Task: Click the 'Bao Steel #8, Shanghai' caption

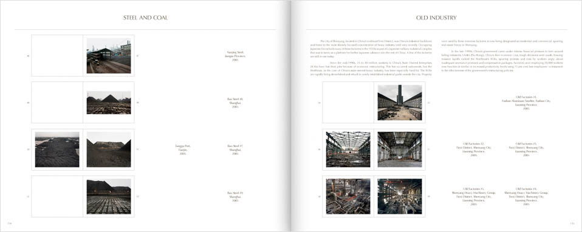Action: (235, 103)
